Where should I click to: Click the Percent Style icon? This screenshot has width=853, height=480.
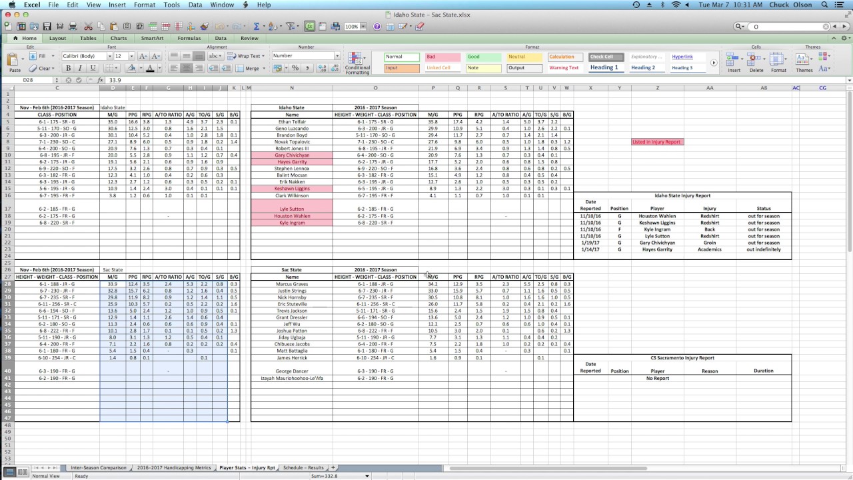pyautogui.click(x=295, y=68)
